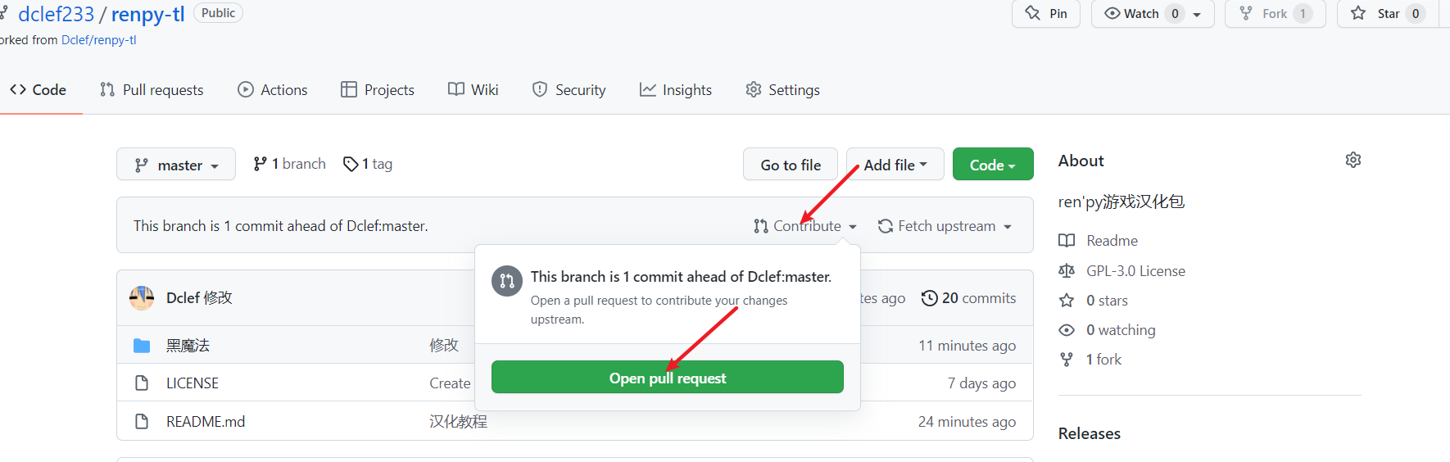Click the About settings gear icon

pos(1353,160)
